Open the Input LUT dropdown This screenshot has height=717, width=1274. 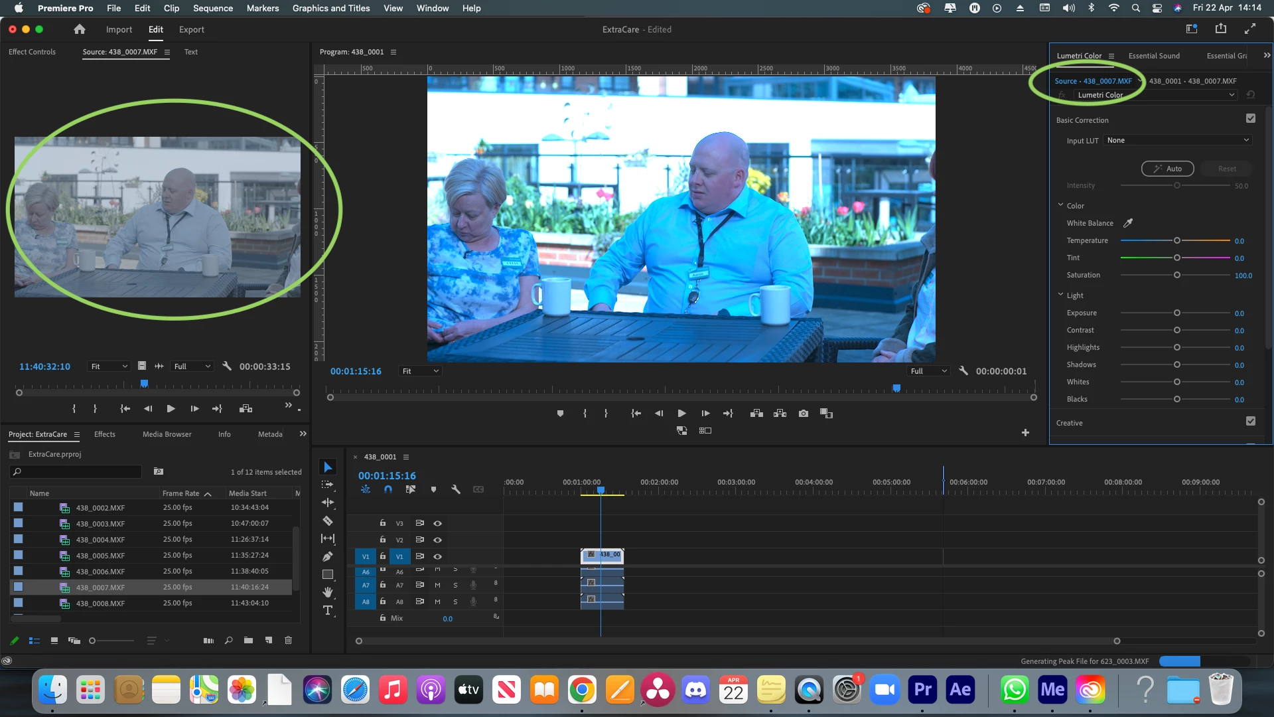[x=1178, y=140]
